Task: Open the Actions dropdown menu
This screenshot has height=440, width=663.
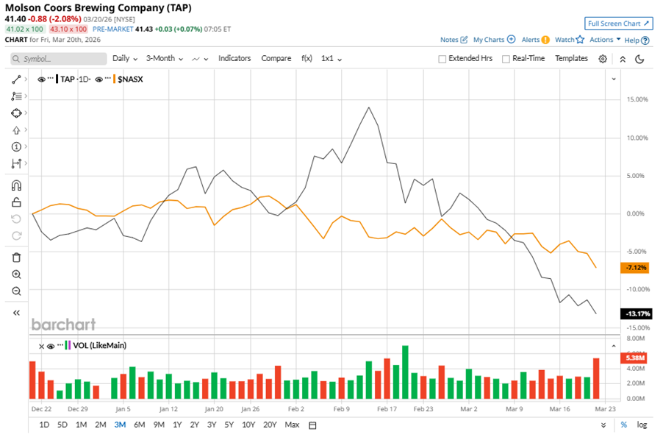Action: (605, 39)
